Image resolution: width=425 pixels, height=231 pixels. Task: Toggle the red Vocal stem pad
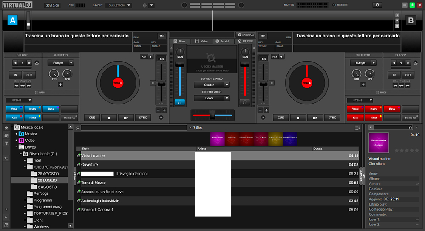coord(355,109)
